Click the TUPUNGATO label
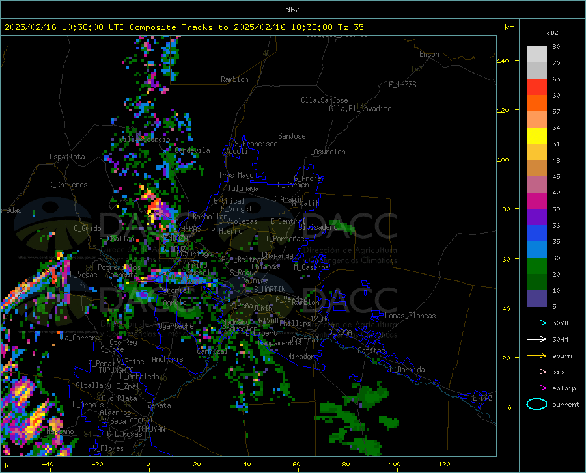This screenshot has height=473, width=586. pyautogui.click(x=117, y=370)
